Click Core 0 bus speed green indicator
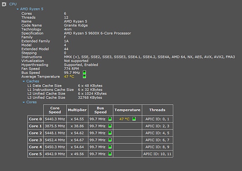242x171 pixels. 110,119
